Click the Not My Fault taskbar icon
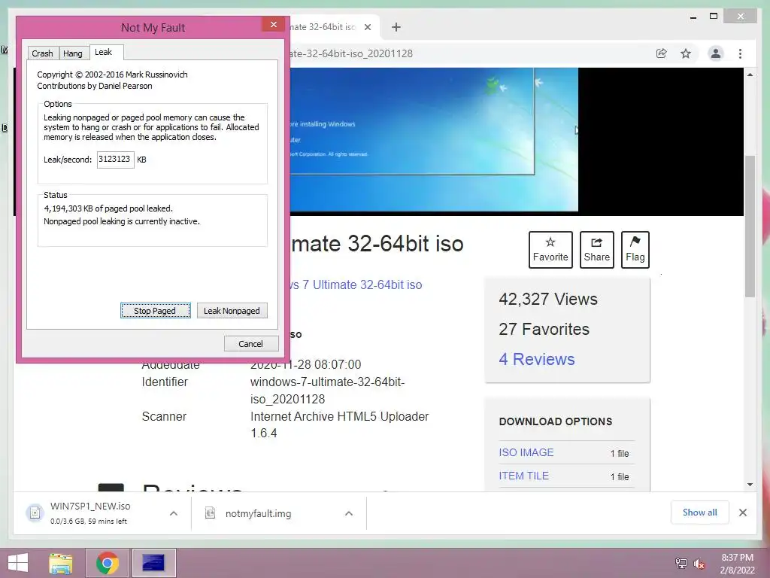 coord(153,563)
